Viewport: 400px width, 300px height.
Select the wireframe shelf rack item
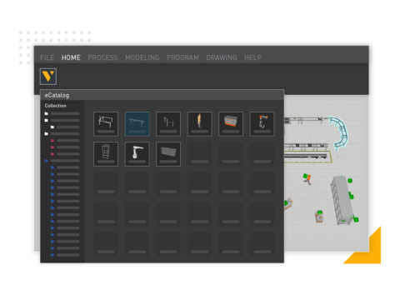(x=106, y=154)
